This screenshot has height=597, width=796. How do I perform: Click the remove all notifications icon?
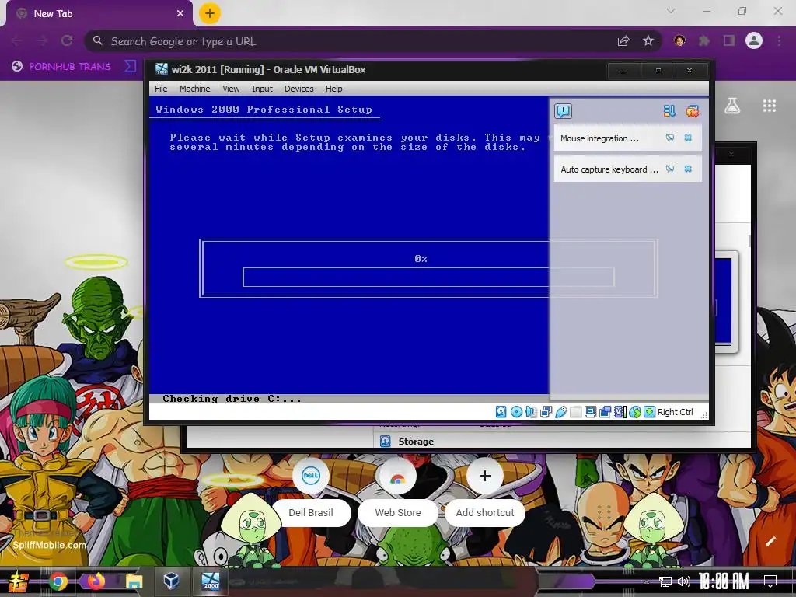point(692,111)
